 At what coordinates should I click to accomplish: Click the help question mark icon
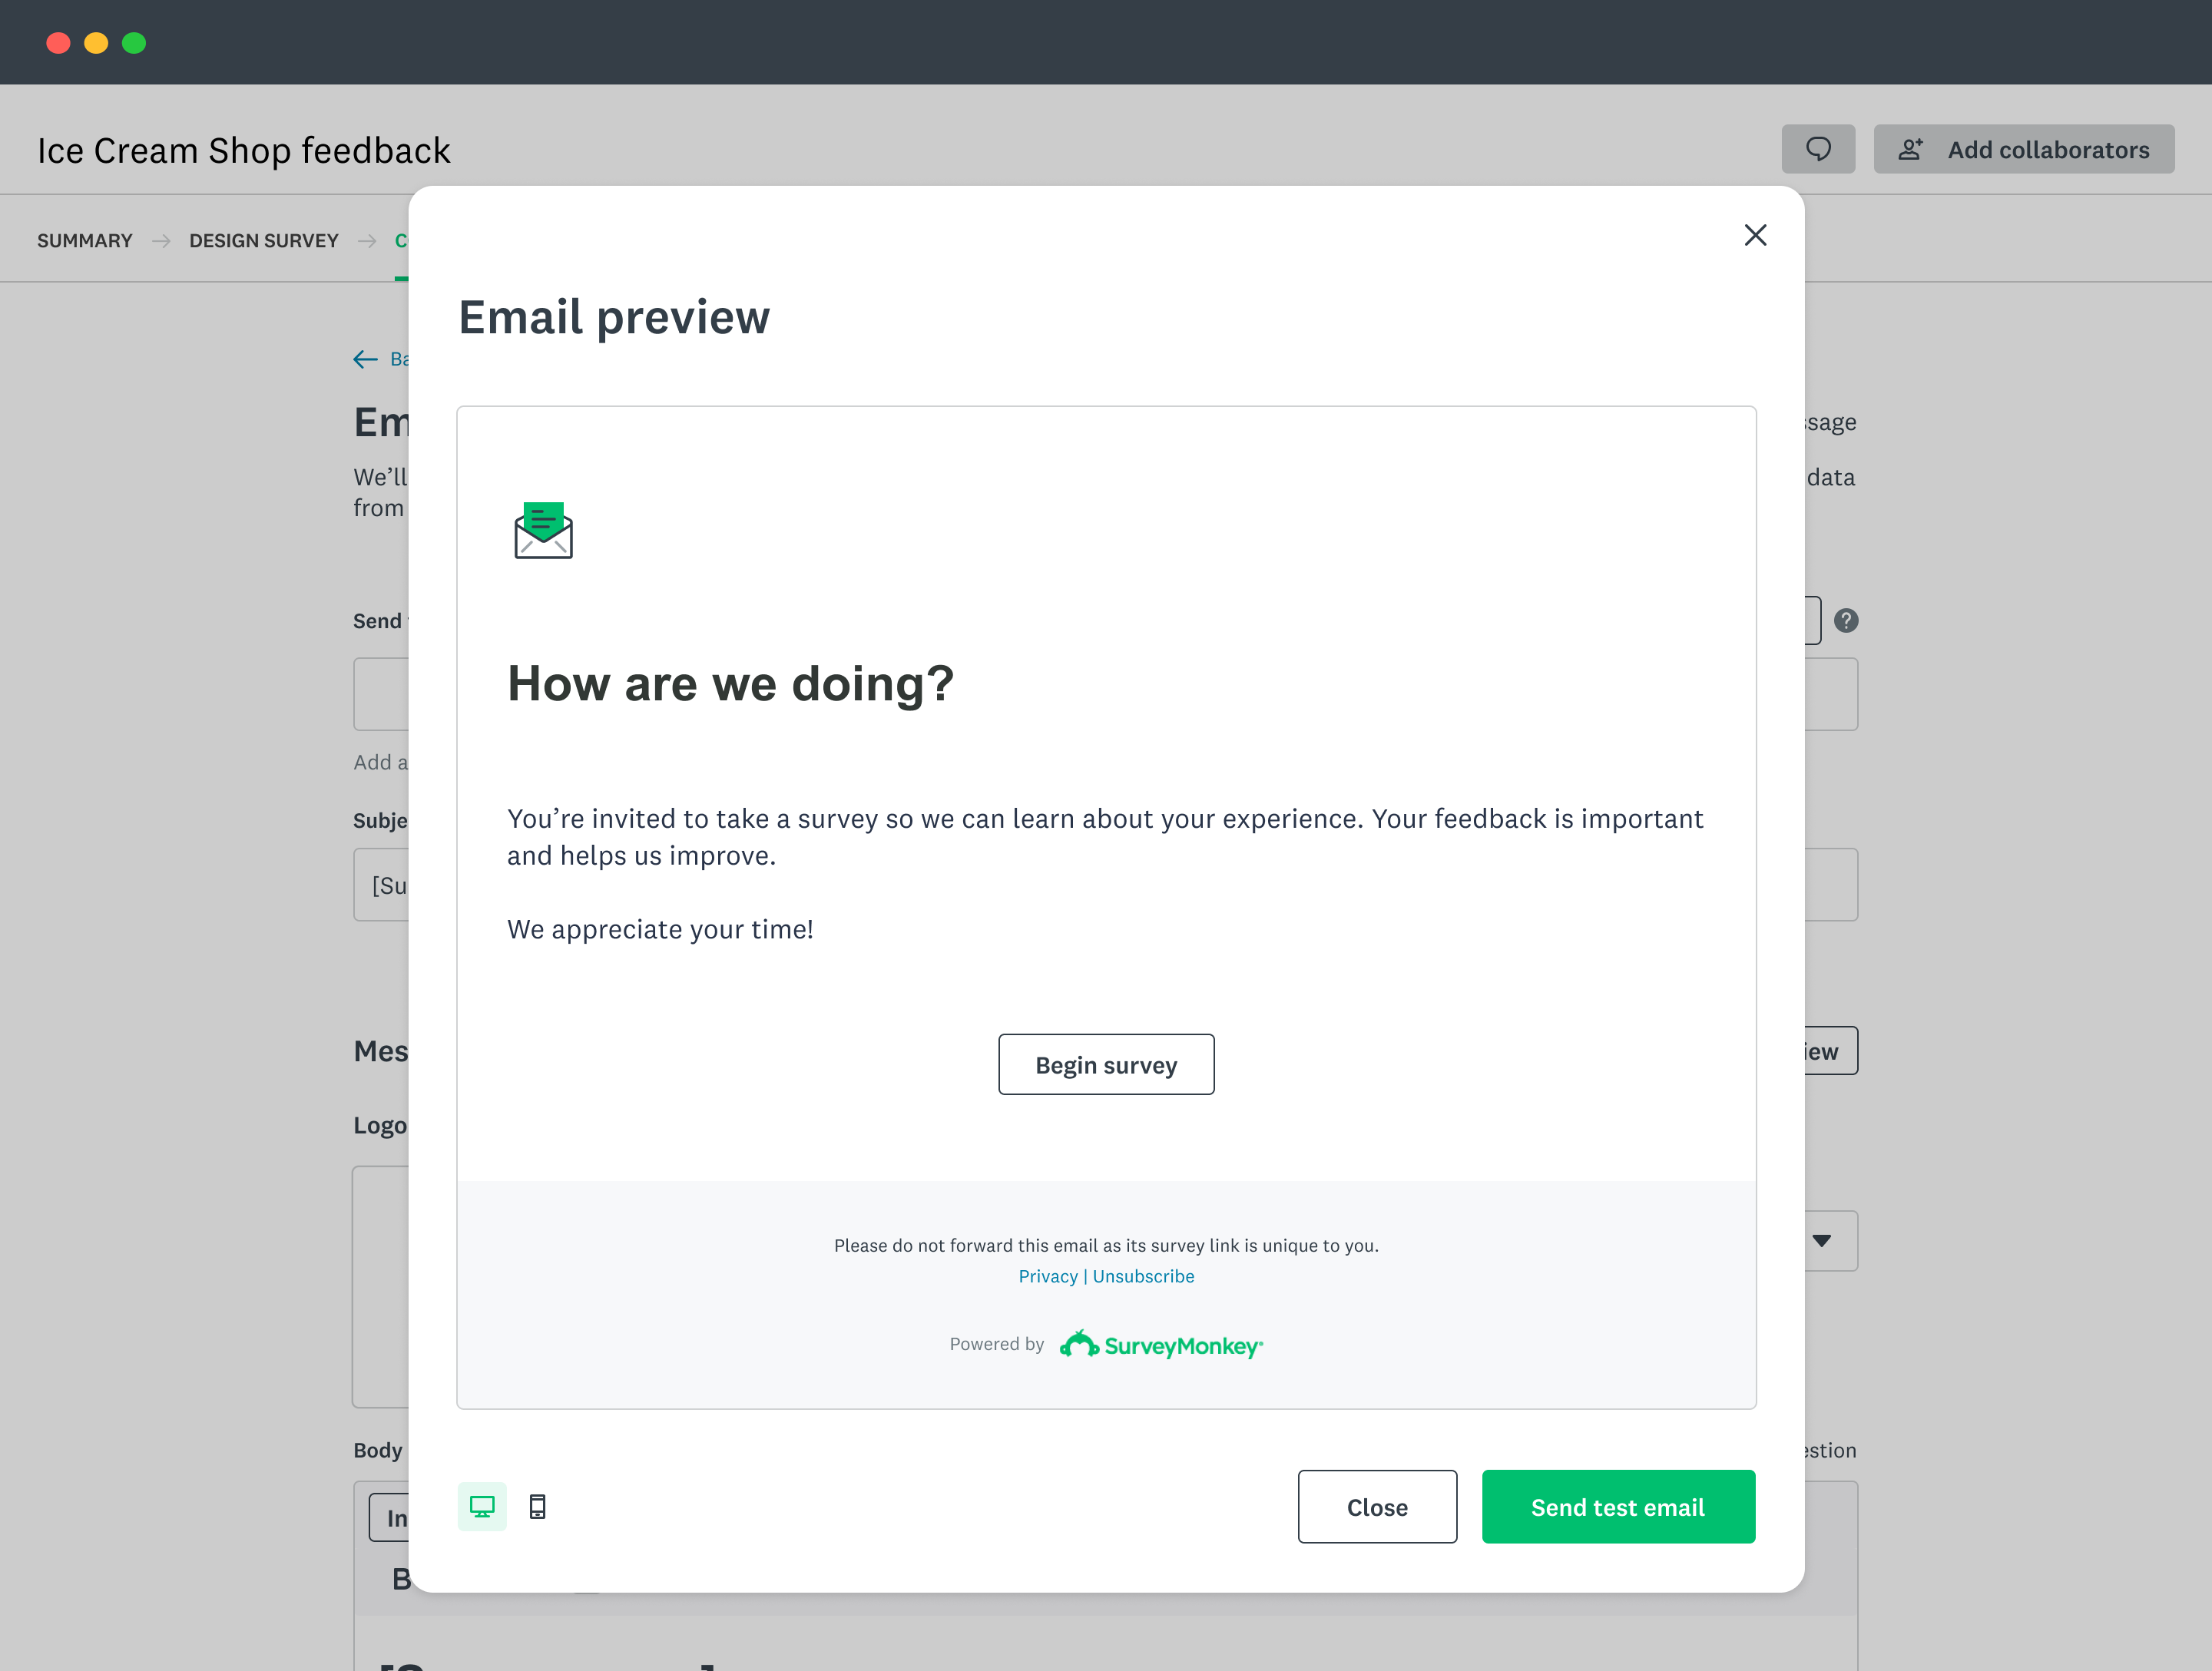tap(1846, 621)
